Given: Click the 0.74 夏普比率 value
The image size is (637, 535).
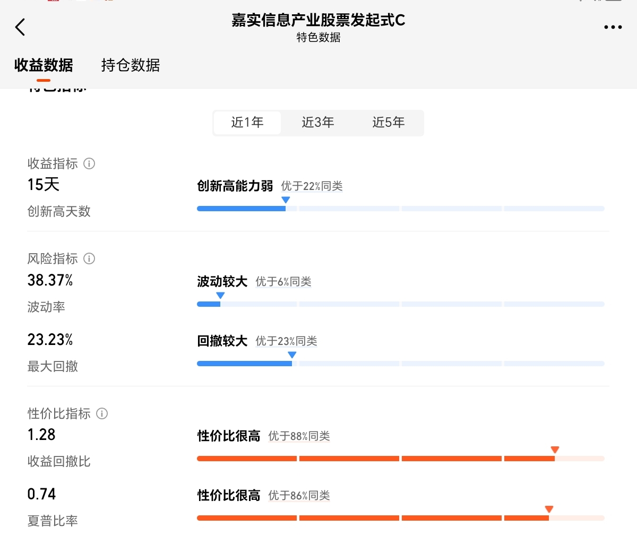Looking at the screenshot, I should (41, 494).
